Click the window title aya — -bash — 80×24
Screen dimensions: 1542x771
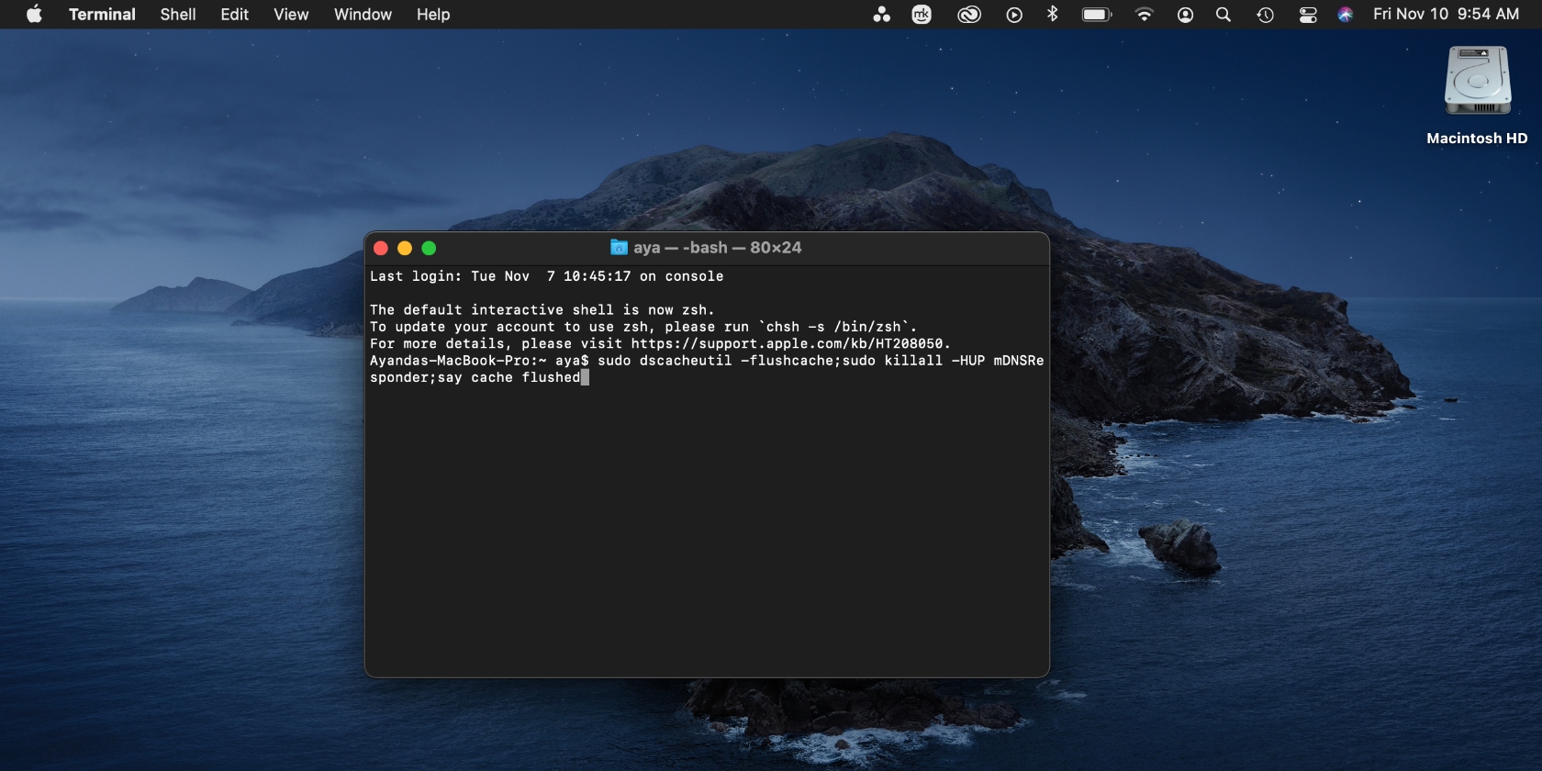tap(717, 248)
